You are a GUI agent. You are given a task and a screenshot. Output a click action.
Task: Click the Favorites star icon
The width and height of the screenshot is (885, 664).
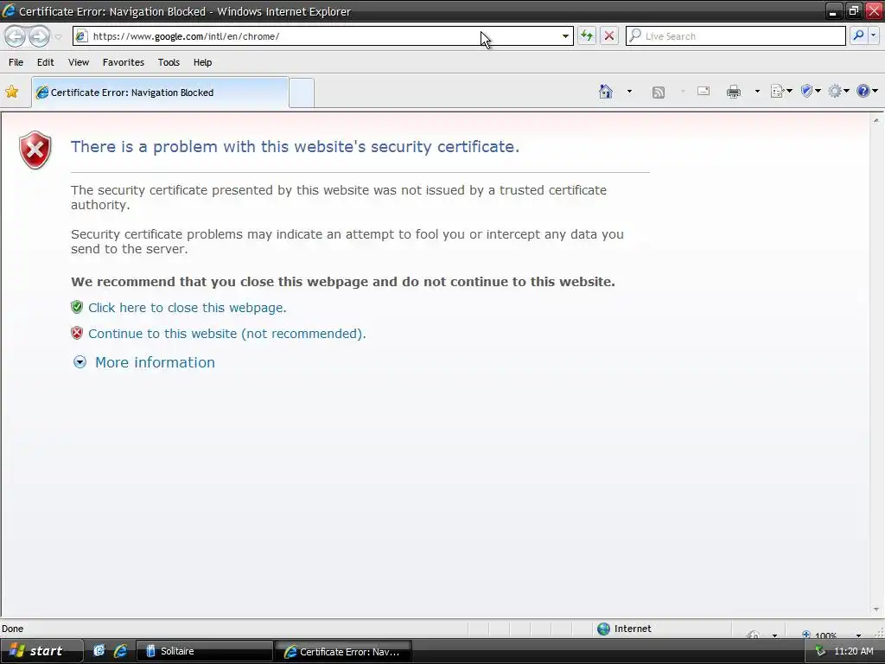click(x=12, y=92)
